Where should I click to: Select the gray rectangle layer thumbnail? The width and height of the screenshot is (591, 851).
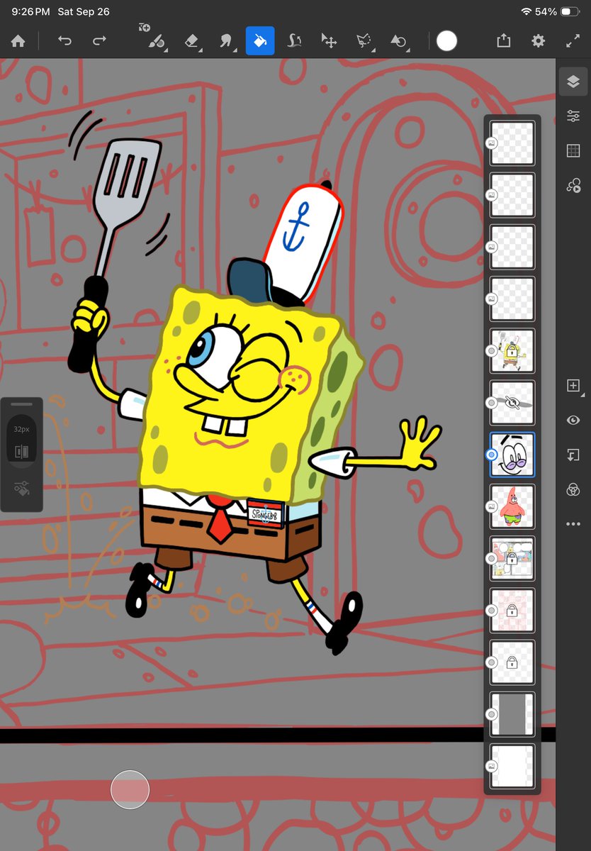coord(512,714)
